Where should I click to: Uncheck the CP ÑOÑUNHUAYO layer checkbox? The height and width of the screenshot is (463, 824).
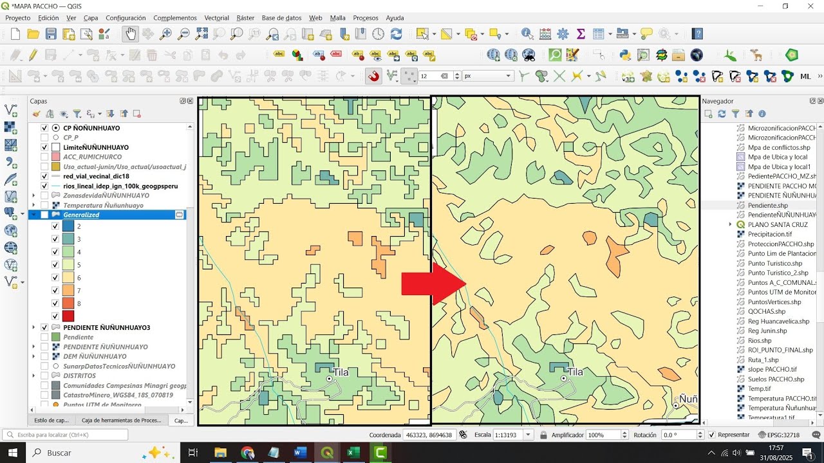tap(44, 128)
